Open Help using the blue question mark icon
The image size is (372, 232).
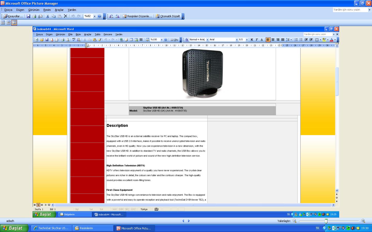click(99, 16)
